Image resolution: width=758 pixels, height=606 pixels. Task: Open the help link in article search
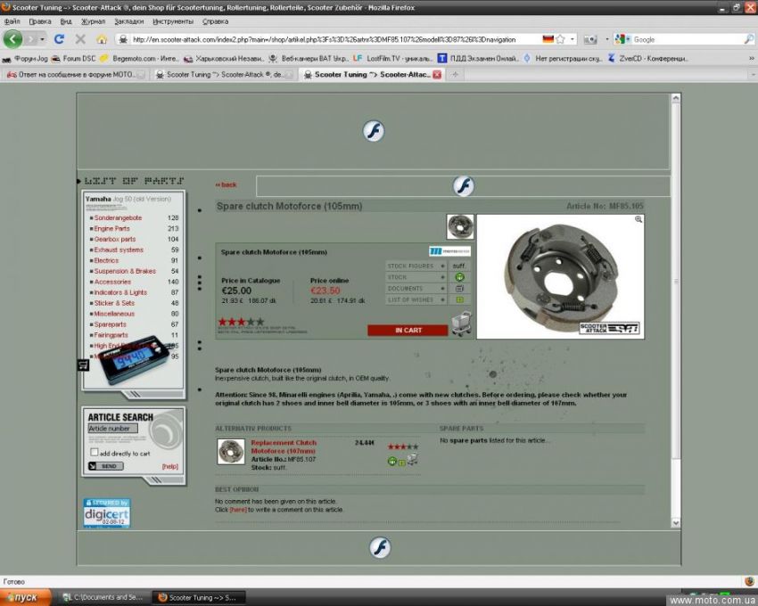(x=169, y=466)
